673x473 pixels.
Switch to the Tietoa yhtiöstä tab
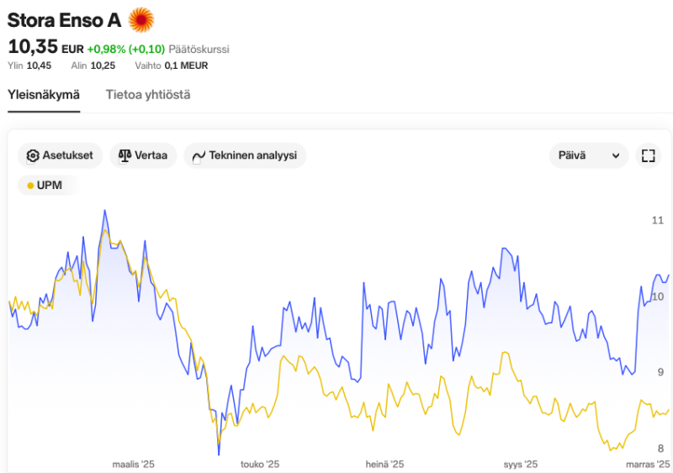[x=148, y=94]
